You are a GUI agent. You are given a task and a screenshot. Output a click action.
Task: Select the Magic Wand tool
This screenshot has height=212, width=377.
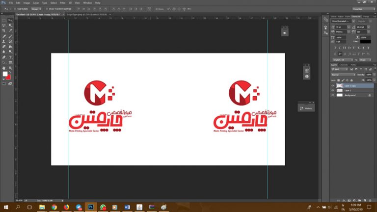point(10,26)
